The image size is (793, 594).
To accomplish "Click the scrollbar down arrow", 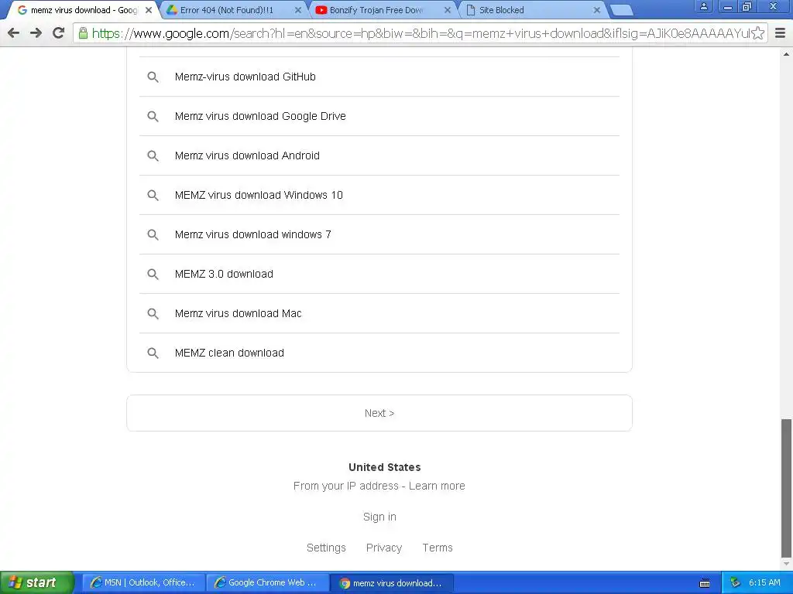I will (787, 564).
